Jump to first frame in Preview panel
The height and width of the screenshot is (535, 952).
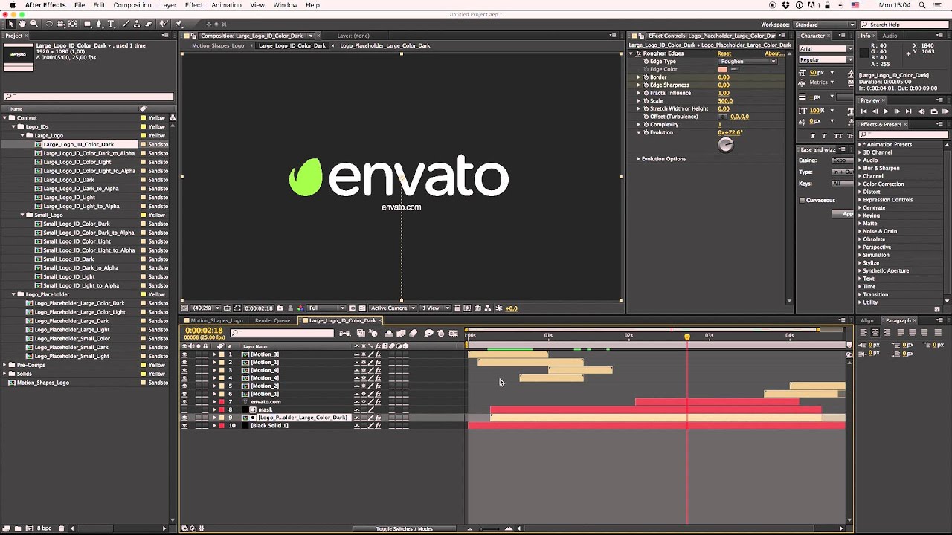coord(863,111)
